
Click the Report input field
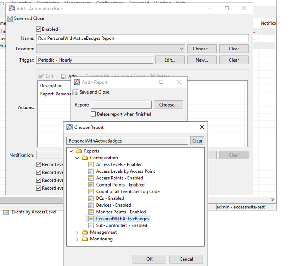click(x=121, y=105)
